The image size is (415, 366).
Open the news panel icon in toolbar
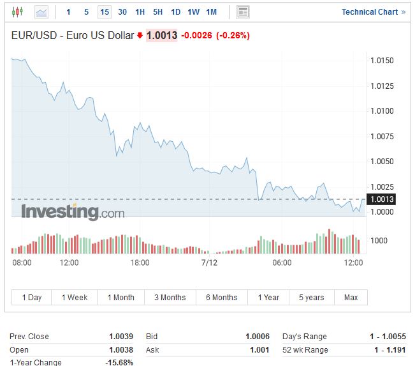point(243,11)
